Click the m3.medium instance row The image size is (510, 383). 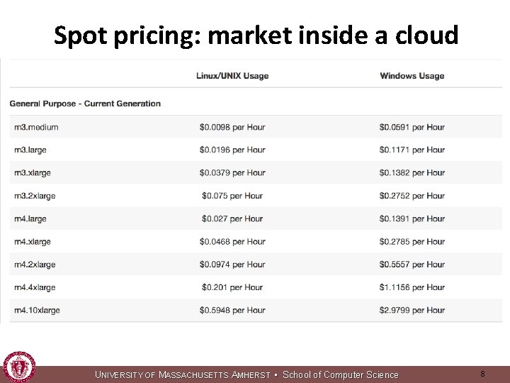click(x=36, y=127)
